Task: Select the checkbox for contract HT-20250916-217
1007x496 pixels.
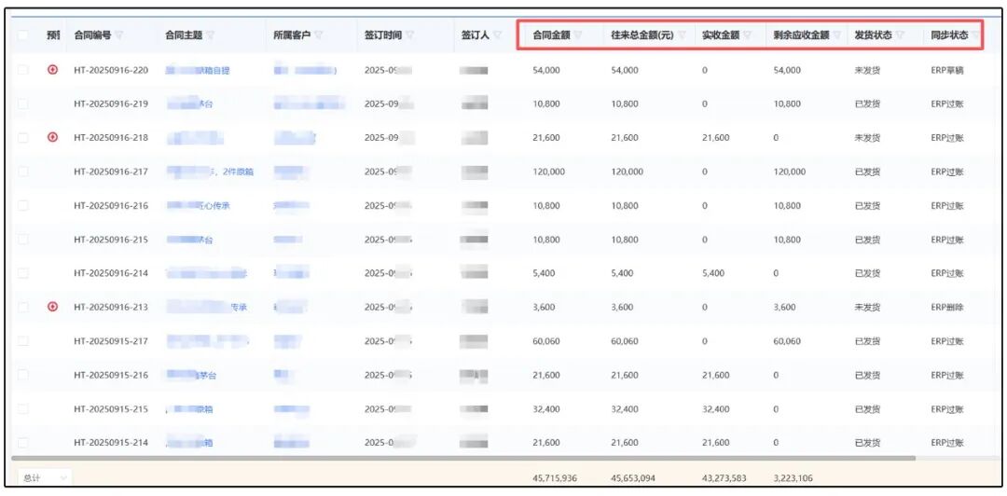Action: pos(23,172)
